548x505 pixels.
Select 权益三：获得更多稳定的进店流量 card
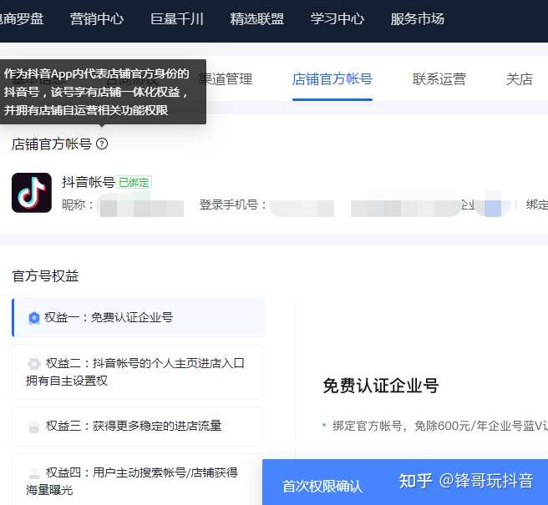pos(138,426)
